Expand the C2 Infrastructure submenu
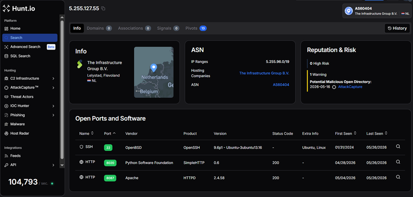Image resolution: width=413 pixels, height=197 pixels. coord(53,79)
